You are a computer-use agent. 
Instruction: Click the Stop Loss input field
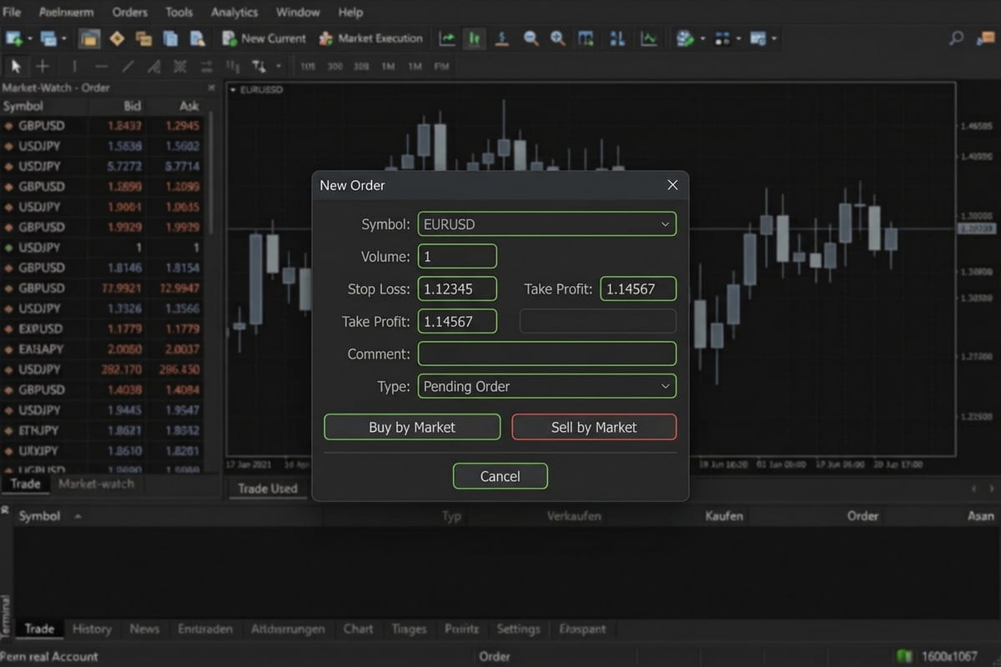coord(457,289)
